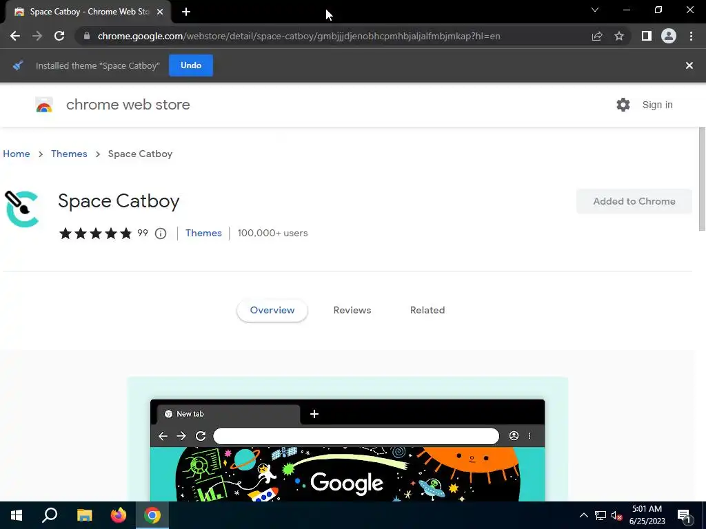The image size is (706, 529).
Task: Switch to the Related tab
Action: [x=427, y=311]
